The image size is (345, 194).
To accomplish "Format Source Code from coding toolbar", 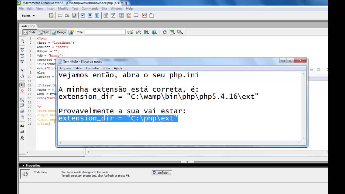I will click(22, 138).
